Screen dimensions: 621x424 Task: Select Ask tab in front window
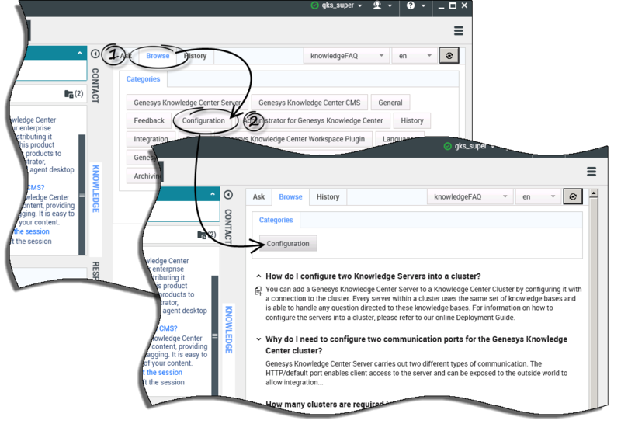tap(258, 196)
